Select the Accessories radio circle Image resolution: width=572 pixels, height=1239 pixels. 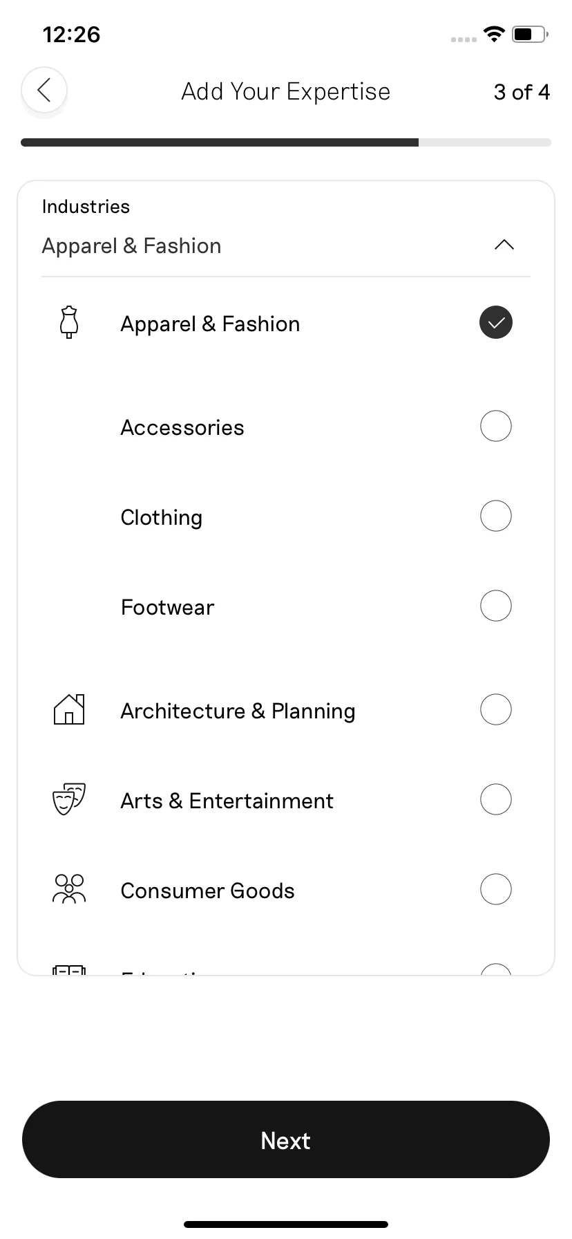click(496, 426)
